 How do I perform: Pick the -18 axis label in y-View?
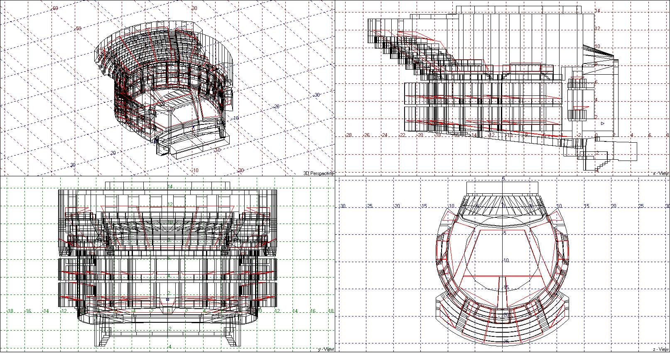10,311
